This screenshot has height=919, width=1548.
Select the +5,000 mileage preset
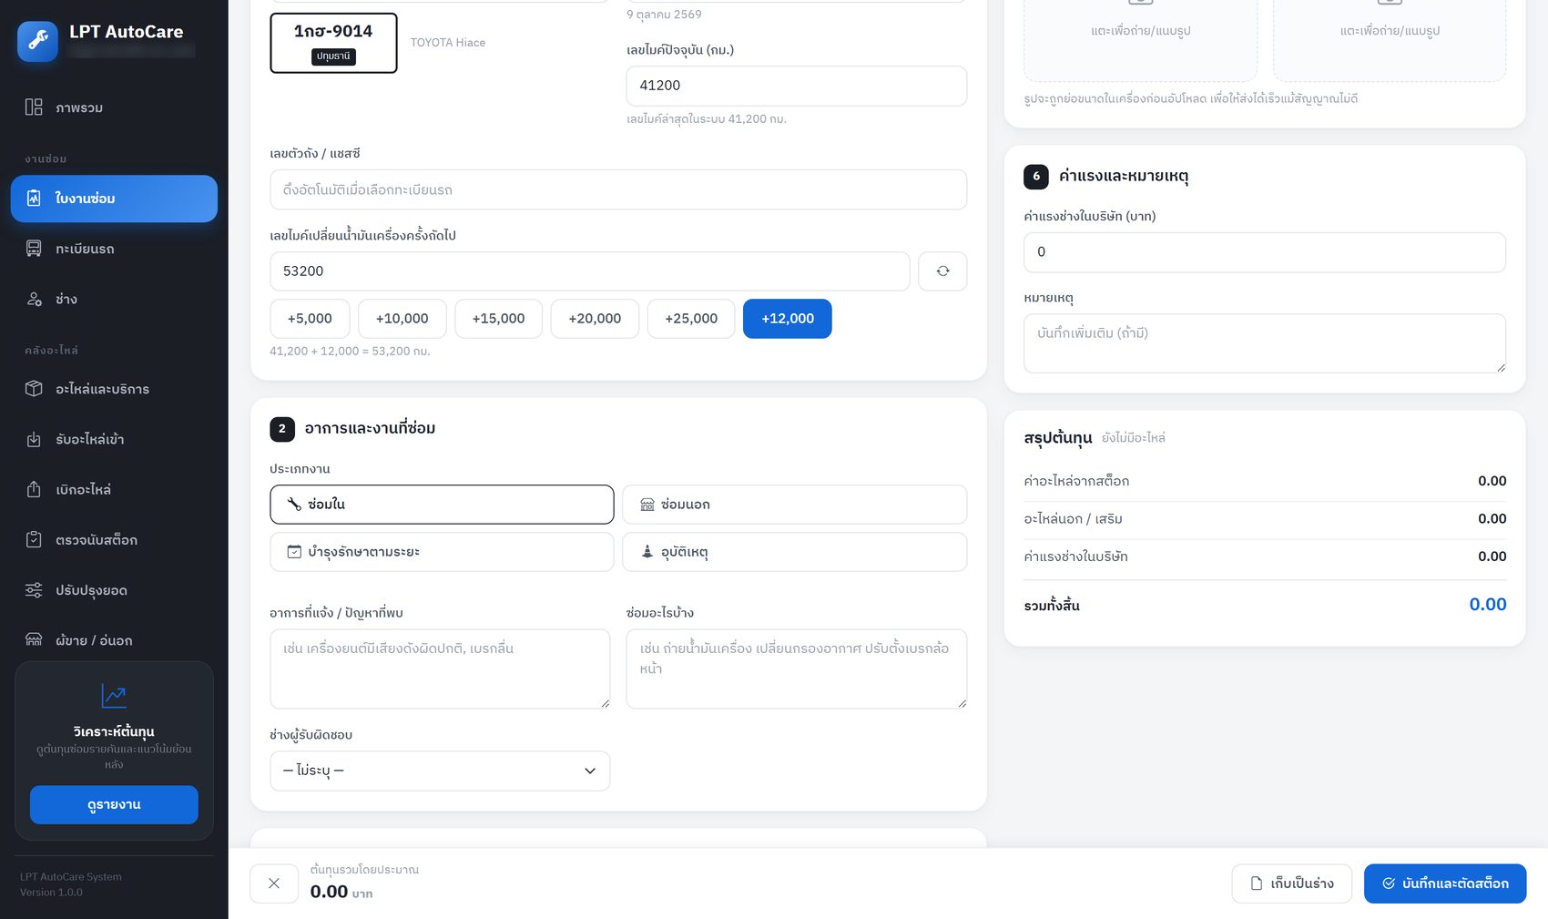310,319
